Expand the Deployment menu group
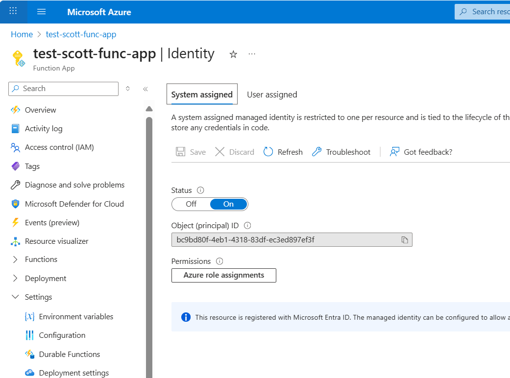 pyautogui.click(x=15, y=279)
